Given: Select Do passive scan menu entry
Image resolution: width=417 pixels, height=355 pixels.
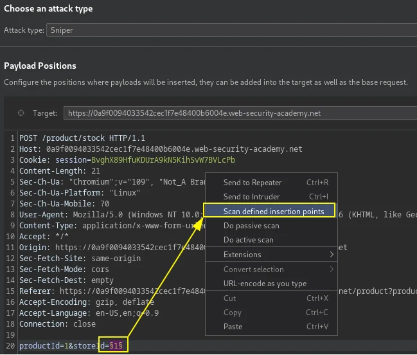Looking at the screenshot, I should (x=271, y=226).
